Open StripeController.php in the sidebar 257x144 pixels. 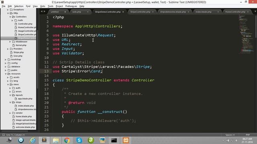pos(27,35)
